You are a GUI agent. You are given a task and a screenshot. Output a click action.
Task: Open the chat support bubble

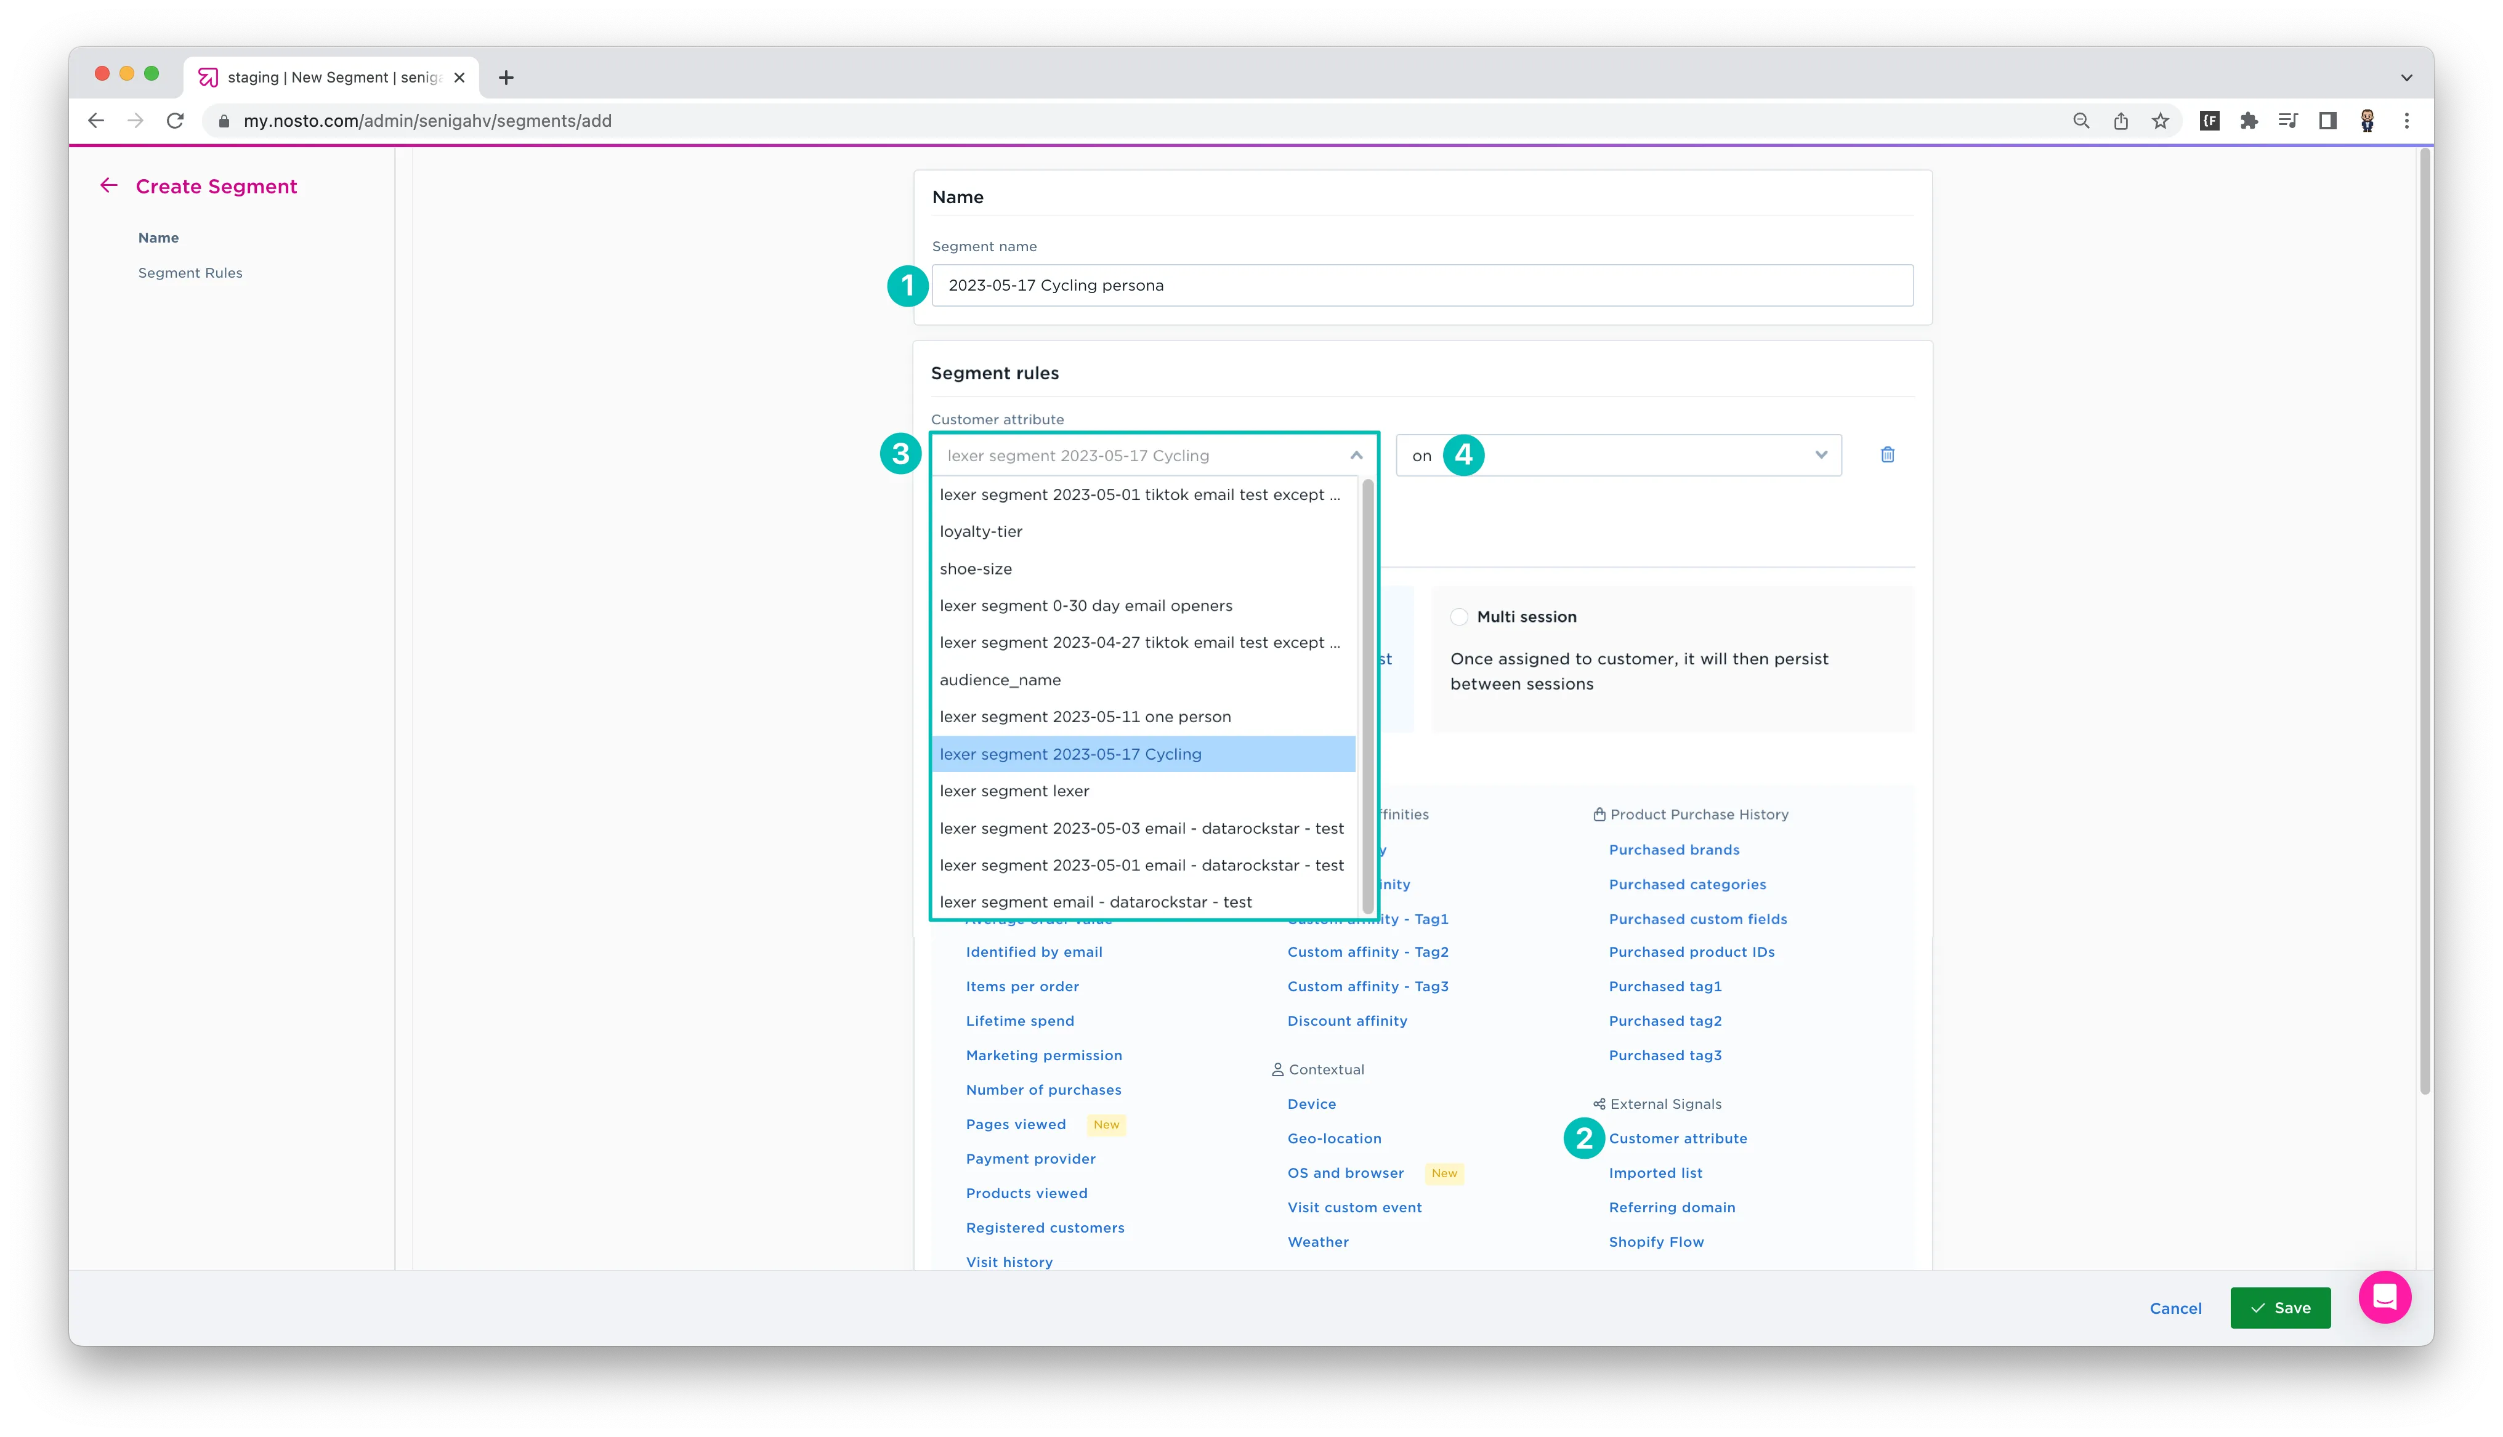pos(2385,1297)
